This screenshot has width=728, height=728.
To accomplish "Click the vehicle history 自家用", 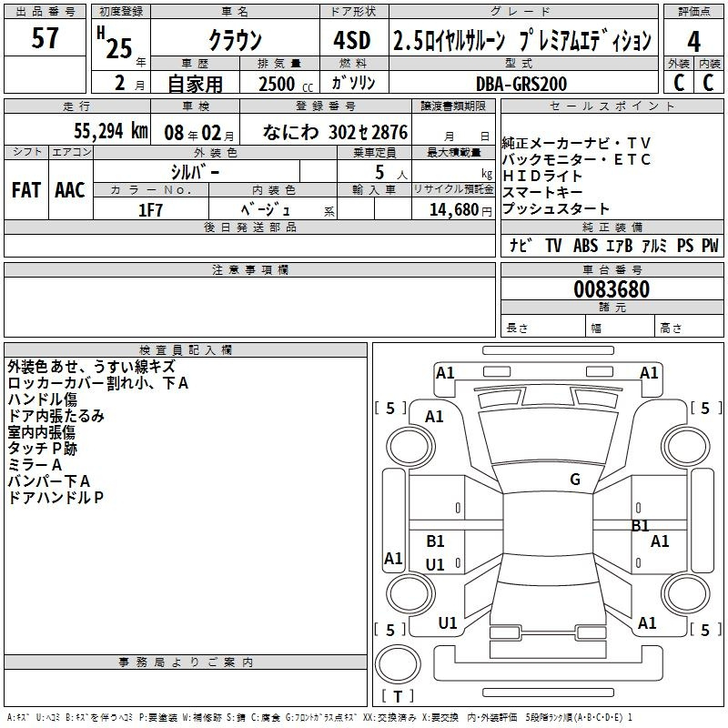I will [195, 84].
